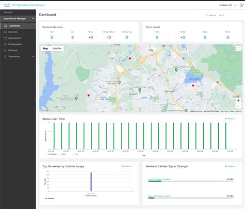Open the Dashboard menu item
Screen dimensions: 245x209
18,26
